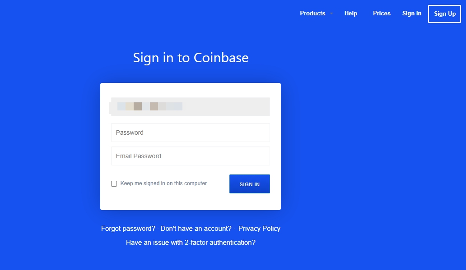Select Sign In in the navigation bar
The image size is (466, 270).
click(x=411, y=14)
